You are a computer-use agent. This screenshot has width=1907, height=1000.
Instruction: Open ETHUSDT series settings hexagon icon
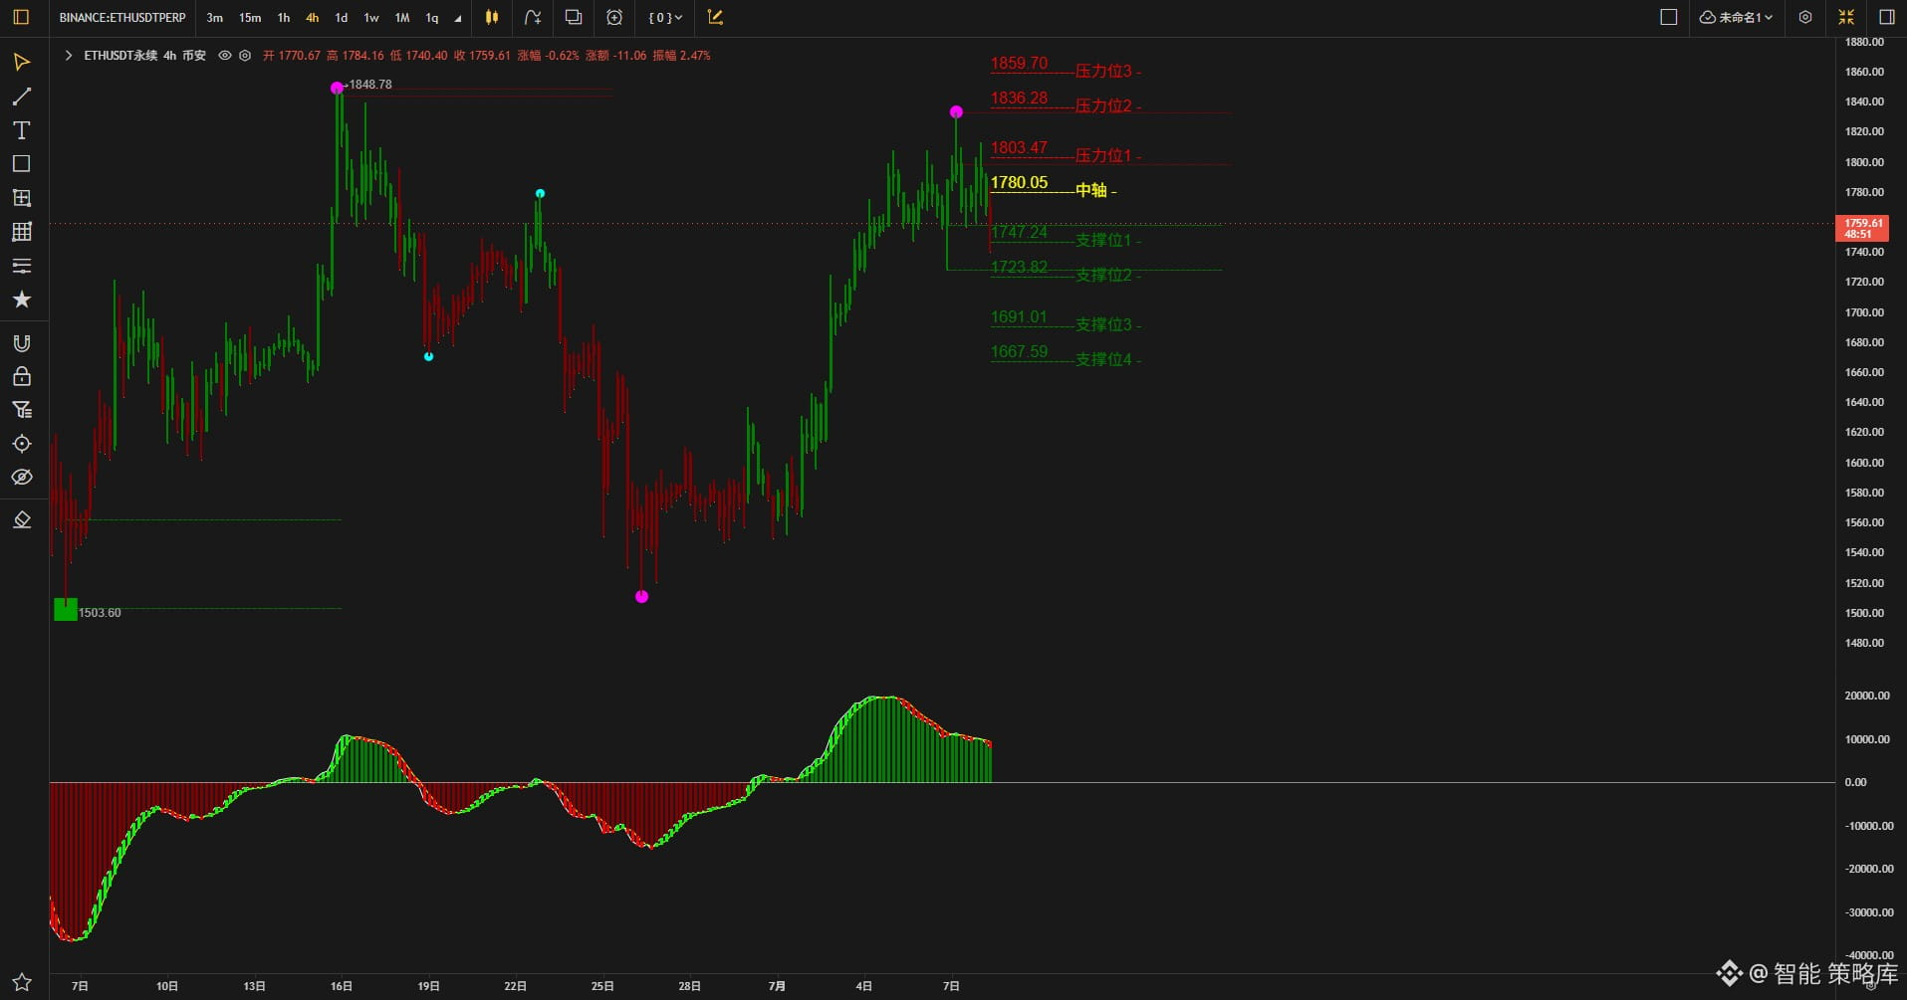[245, 56]
